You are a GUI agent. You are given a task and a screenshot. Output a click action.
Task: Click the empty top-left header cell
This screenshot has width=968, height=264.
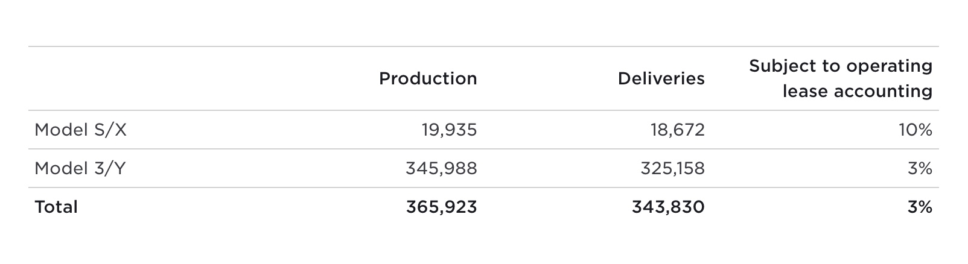click(151, 79)
